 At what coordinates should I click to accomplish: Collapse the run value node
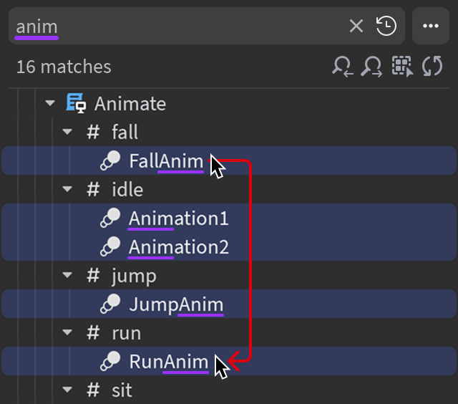click(x=67, y=333)
